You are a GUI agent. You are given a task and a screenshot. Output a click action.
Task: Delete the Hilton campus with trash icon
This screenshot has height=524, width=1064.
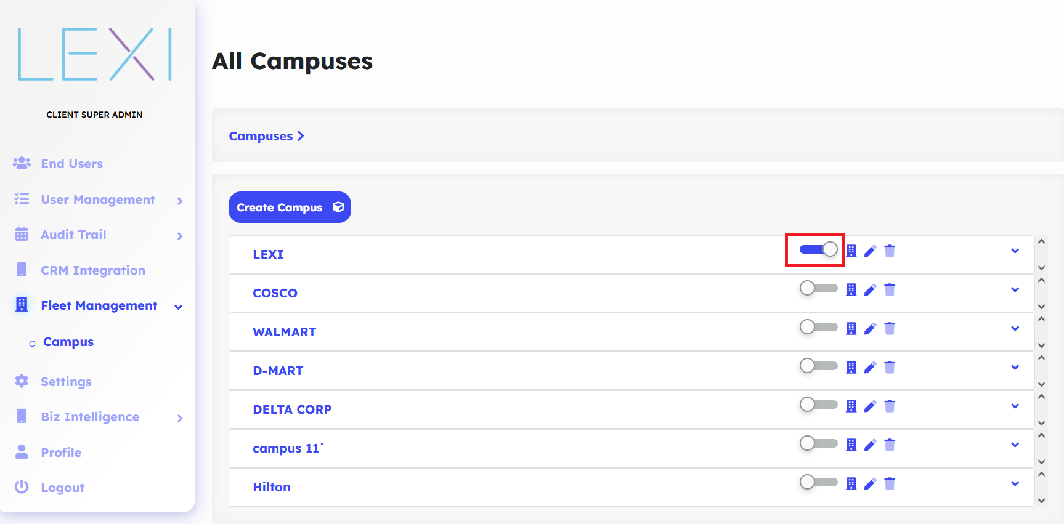[890, 484]
